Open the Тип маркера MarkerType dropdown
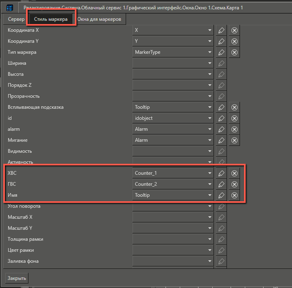The width and height of the screenshot is (292, 288). tap(209, 53)
